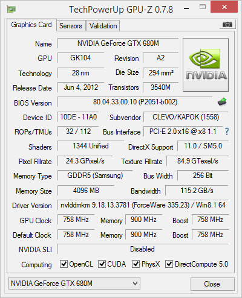Toggle the PhysX checkbox
The width and height of the screenshot is (242, 298).
coord(136,264)
